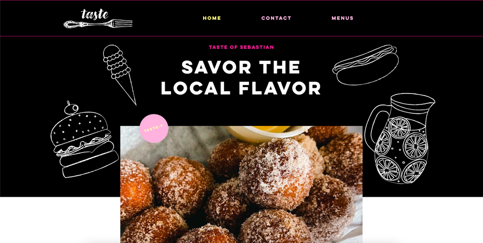Image resolution: width=483 pixels, height=243 pixels.
Task: Click the dipping sauce cup in photo
Action: point(265,132)
